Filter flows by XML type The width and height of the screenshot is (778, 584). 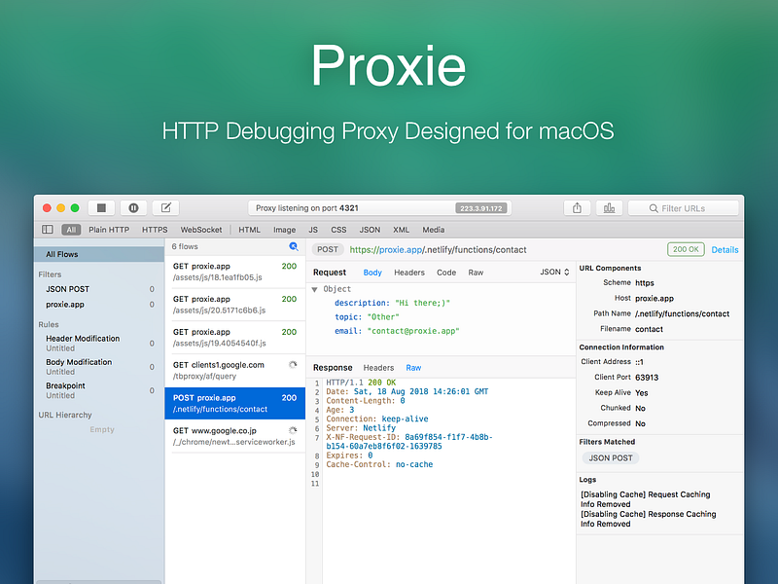pyautogui.click(x=401, y=230)
